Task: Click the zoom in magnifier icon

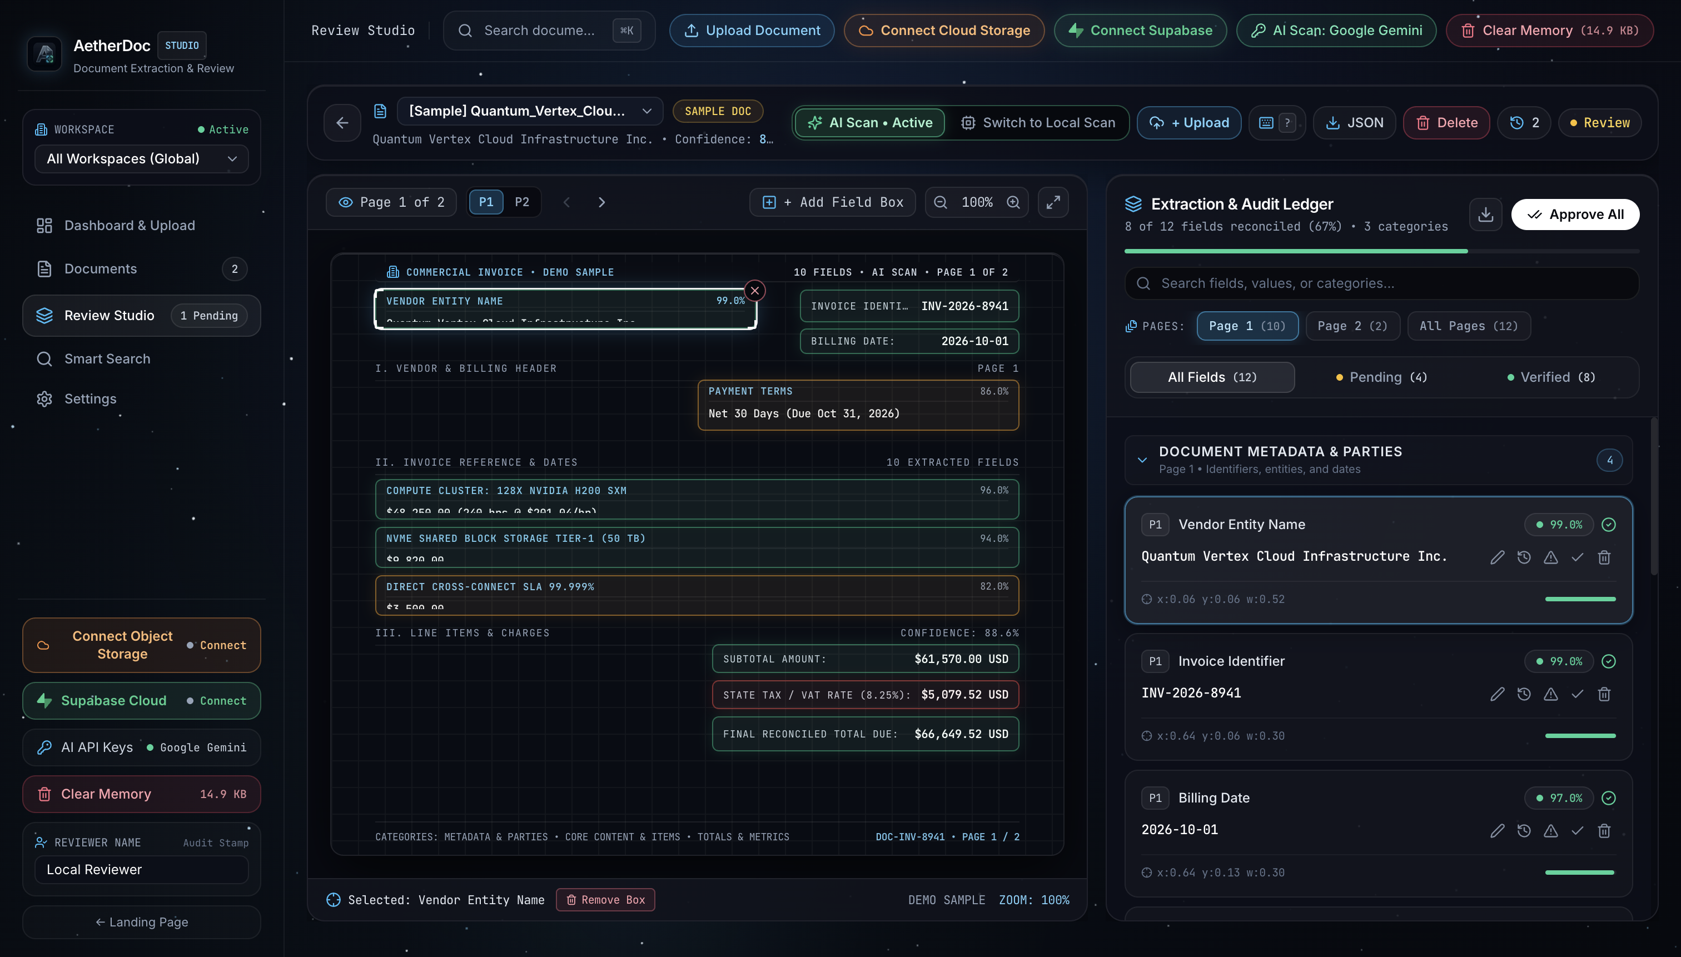Action: (1013, 202)
